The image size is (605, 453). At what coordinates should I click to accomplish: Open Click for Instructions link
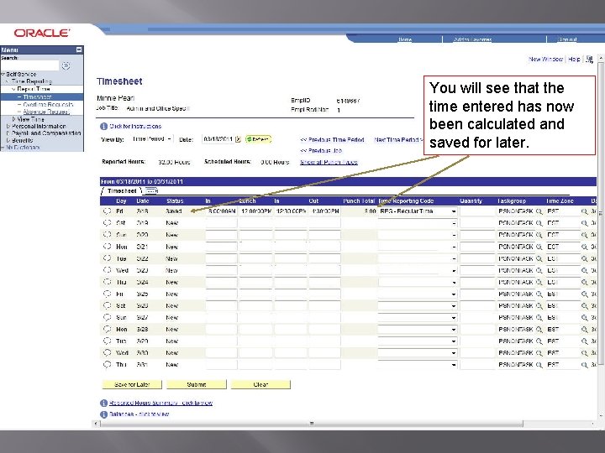click(x=135, y=127)
